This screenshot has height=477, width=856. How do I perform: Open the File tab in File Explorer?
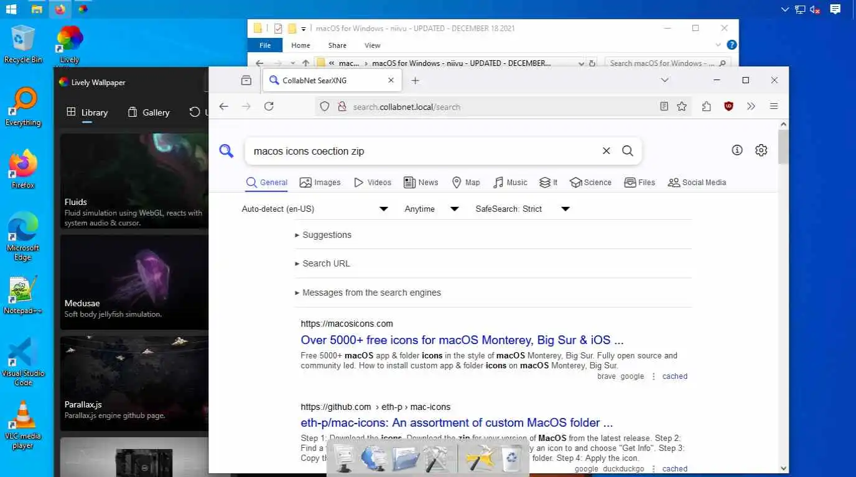pos(265,45)
